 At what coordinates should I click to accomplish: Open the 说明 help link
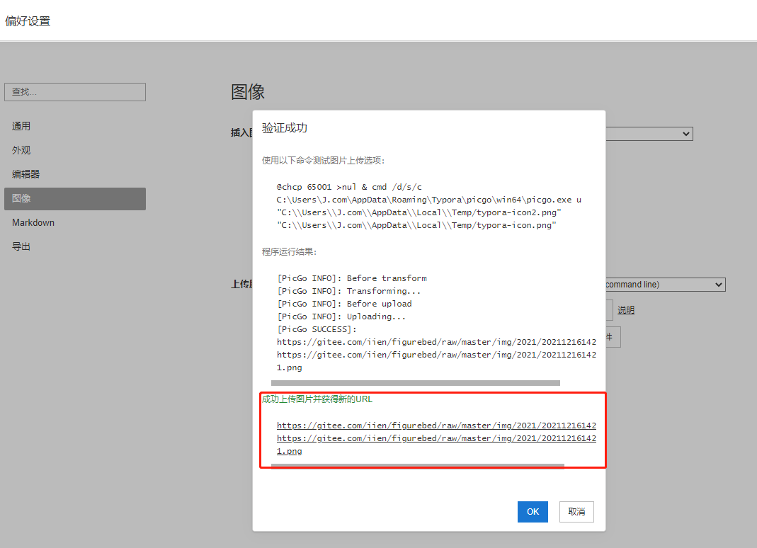(x=626, y=310)
